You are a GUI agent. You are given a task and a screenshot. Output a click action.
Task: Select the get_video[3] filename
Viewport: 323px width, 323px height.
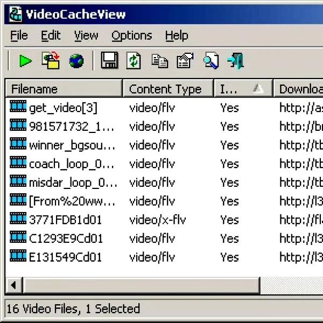[x=63, y=108]
